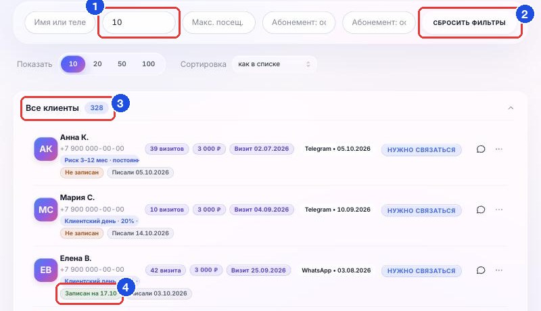Click the Сбросить фильтры button
Image resolution: width=541 pixels, height=311 pixels.
469,23
